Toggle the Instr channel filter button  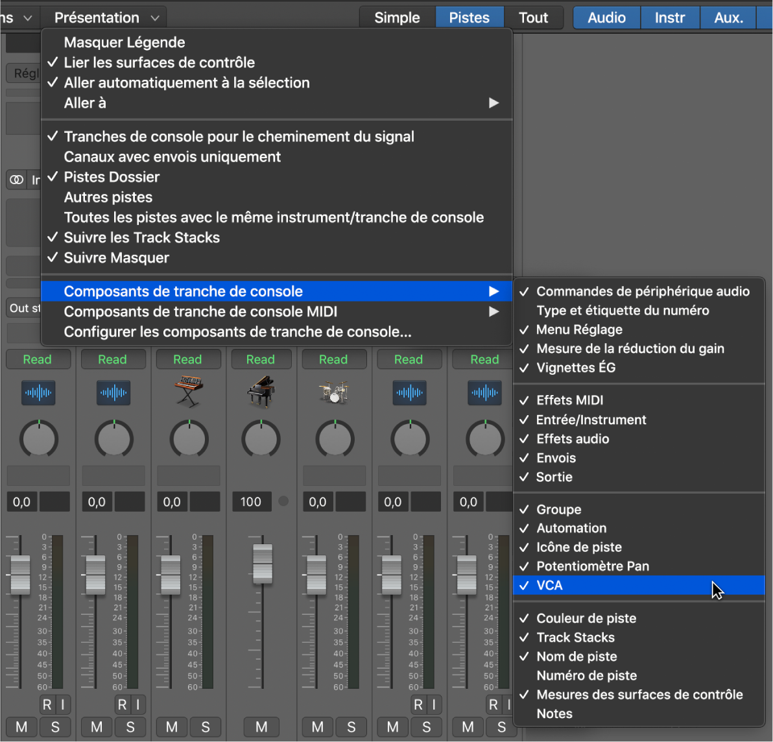pyautogui.click(x=670, y=18)
